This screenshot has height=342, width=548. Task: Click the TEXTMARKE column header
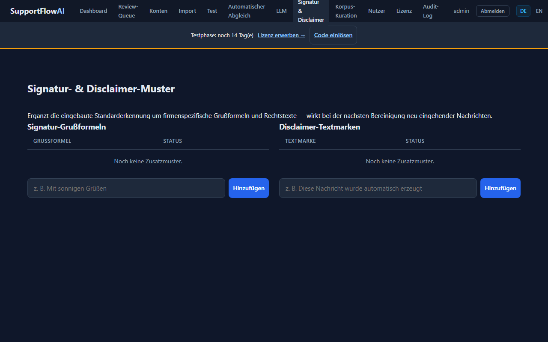coord(301,141)
